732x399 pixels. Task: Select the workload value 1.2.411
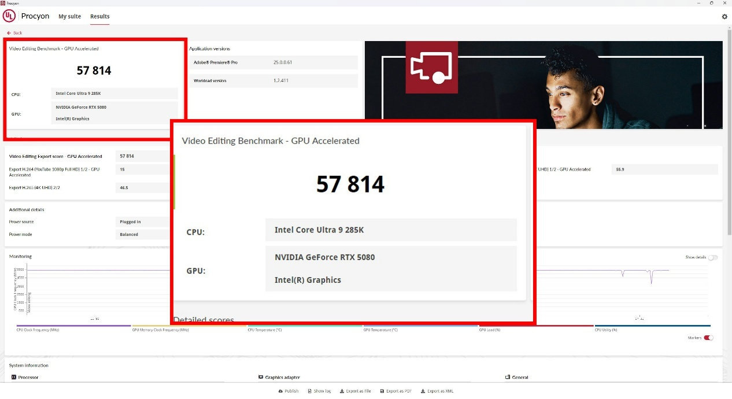click(x=281, y=80)
